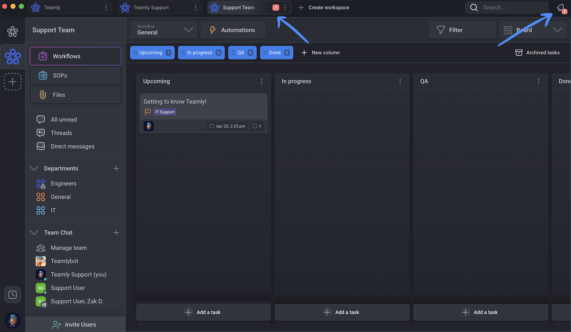The width and height of the screenshot is (571, 332).
Task: Open the Workflow General dropdown
Action: pyautogui.click(x=164, y=30)
